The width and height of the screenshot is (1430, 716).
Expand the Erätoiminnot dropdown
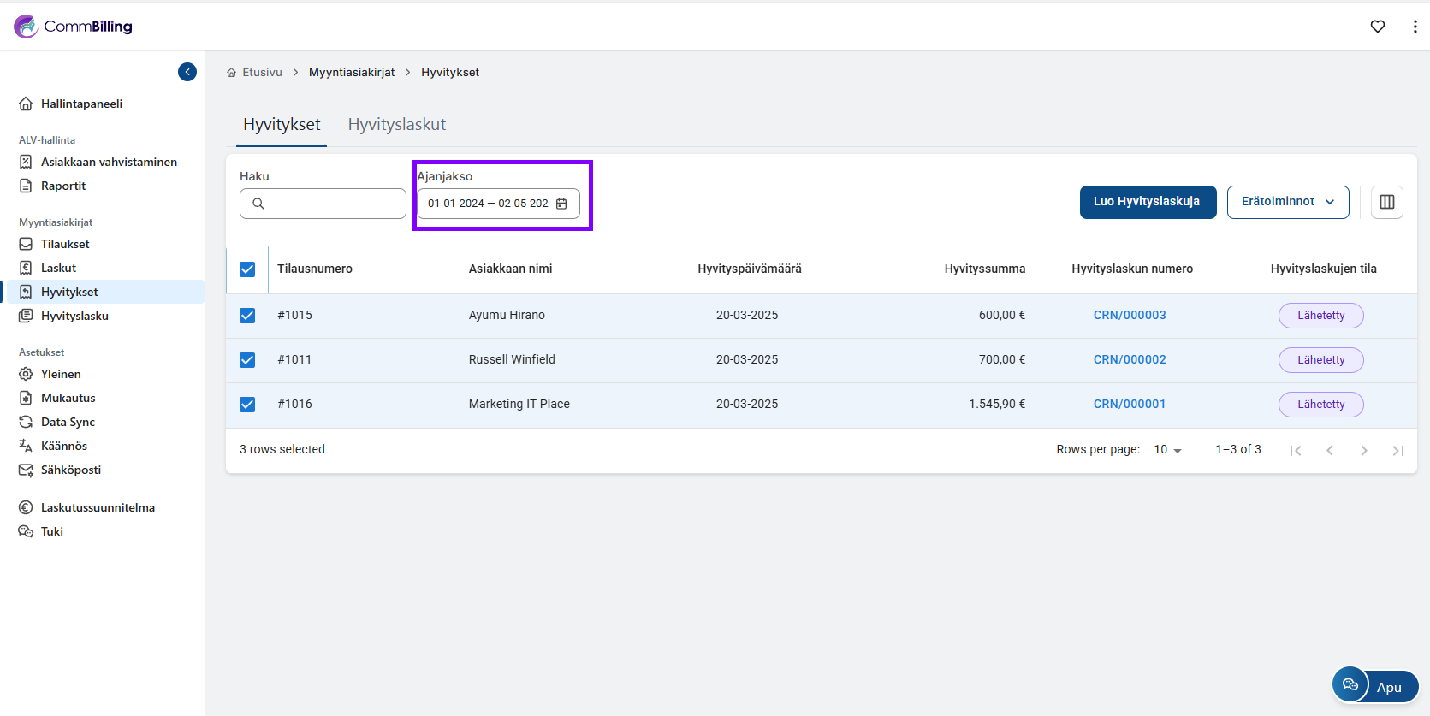click(x=1288, y=202)
